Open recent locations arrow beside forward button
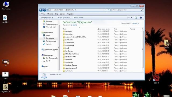The height and width of the screenshot is (97, 172). 47,10
